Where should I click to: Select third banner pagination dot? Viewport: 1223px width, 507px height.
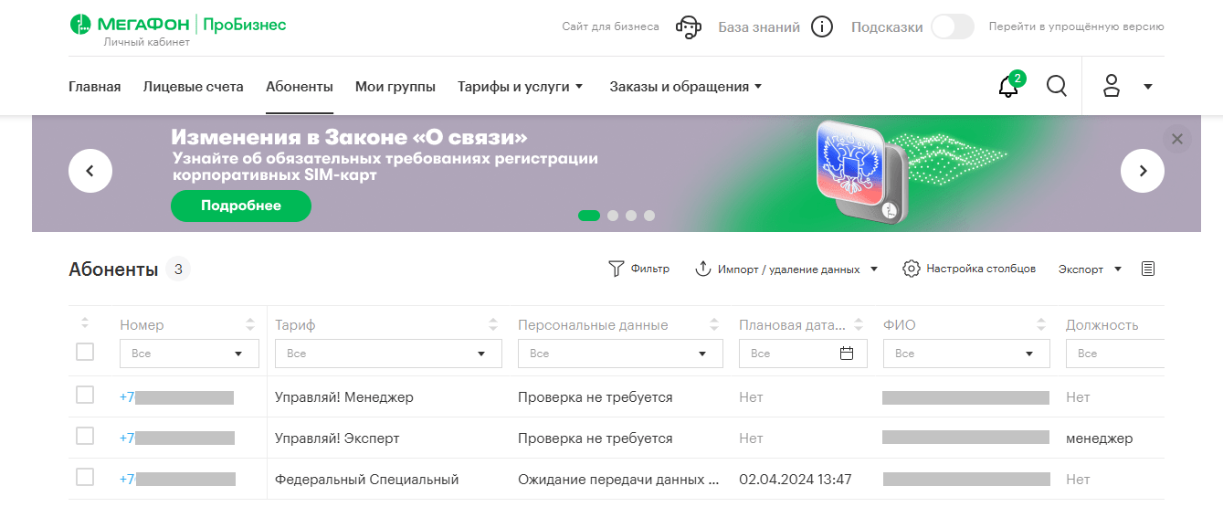point(631,216)
